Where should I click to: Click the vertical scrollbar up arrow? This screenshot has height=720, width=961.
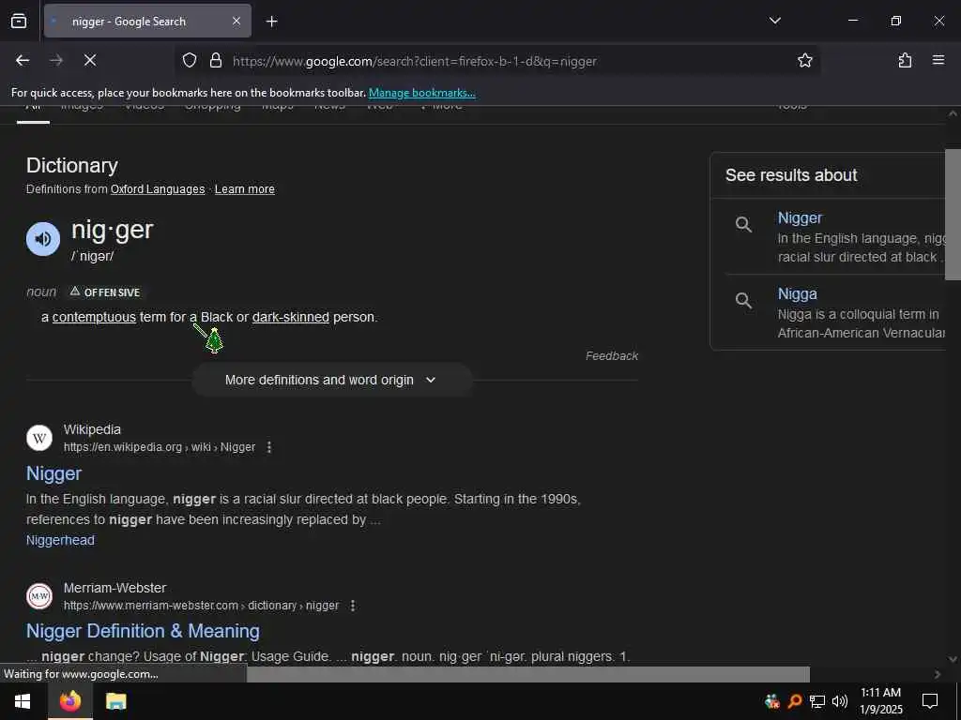(953, 113)
